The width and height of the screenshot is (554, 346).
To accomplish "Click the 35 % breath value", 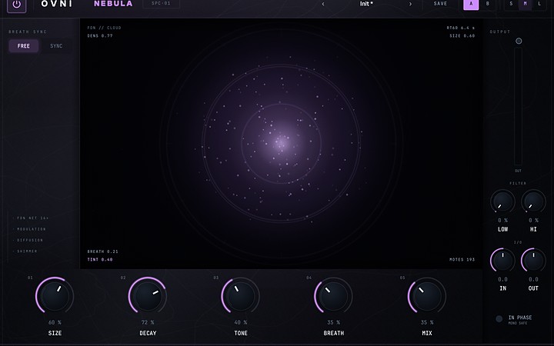I will [x=333, y=322].
